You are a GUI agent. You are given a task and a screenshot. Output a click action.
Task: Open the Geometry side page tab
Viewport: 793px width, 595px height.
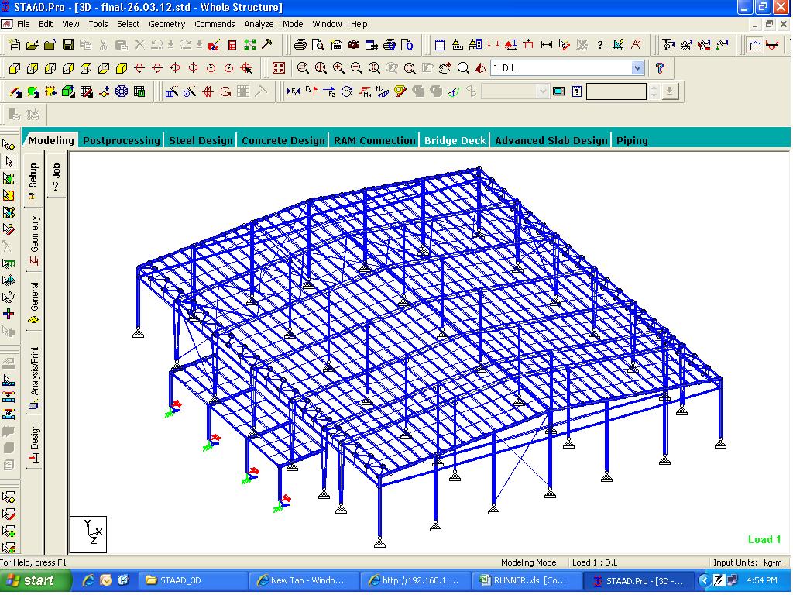click(x=35, y=234)
